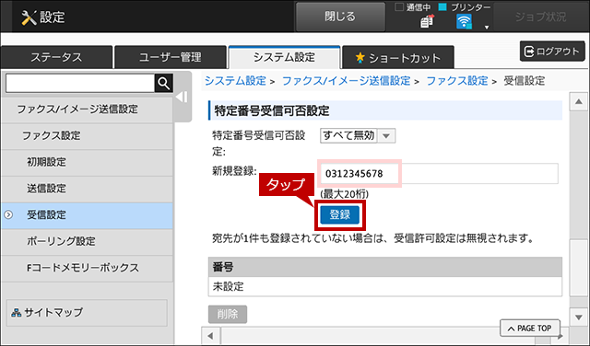
Task: Click the 閉じる button
Action: point(340,17)
